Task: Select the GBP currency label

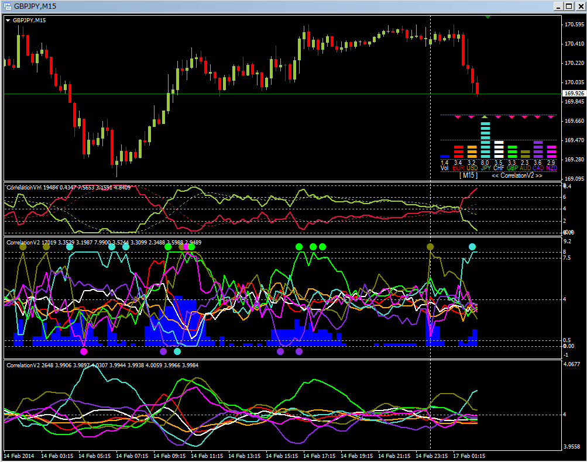Action: tap(512, 168)
